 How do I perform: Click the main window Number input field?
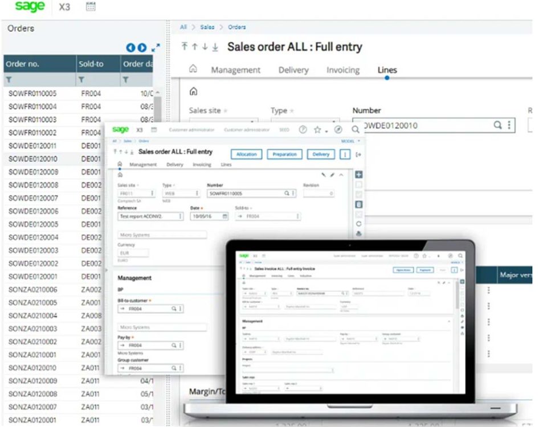click(434, 125)
